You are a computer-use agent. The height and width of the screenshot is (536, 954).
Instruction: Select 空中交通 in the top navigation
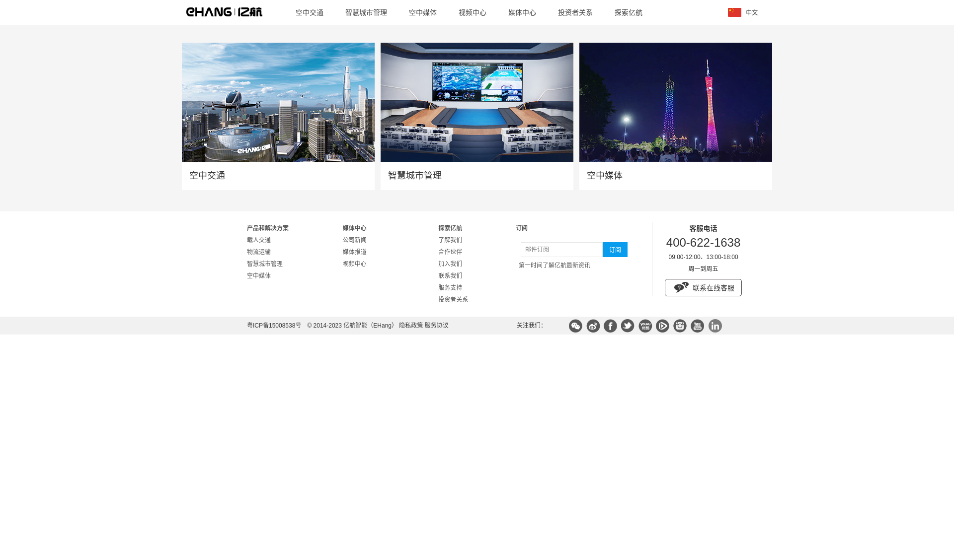[x=309, y=12]
